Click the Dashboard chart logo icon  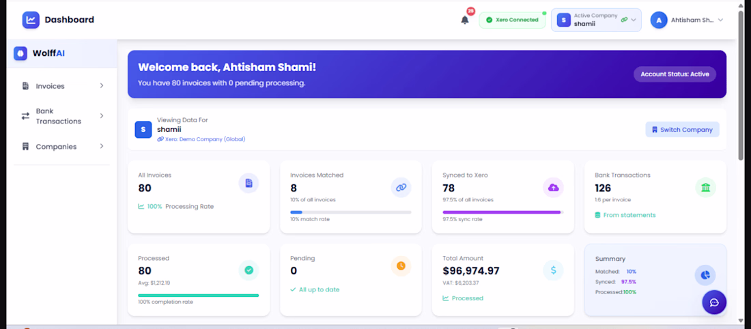(x=31, y=20)
